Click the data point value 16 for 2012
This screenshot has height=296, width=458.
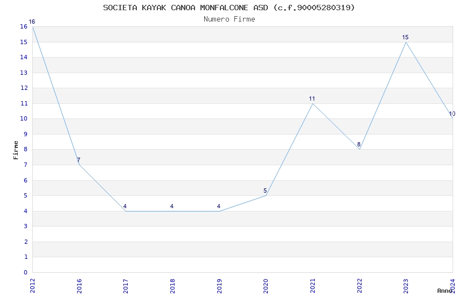click(x=32, y=22)
